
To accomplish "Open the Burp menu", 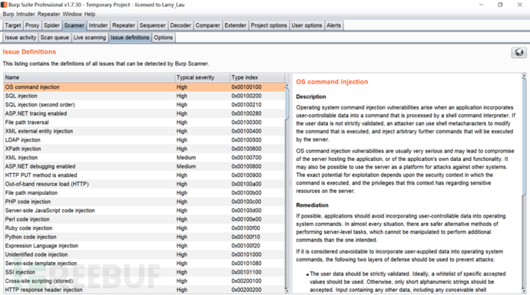I will 8,14.
